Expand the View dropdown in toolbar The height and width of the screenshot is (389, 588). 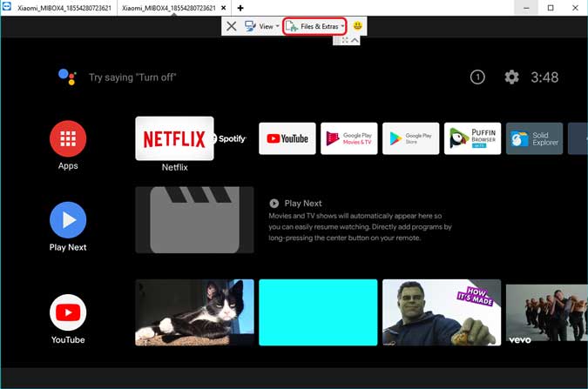point(261,26)
